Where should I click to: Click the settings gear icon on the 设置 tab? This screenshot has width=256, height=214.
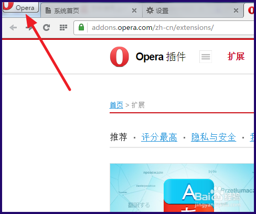tap(150, 10)
